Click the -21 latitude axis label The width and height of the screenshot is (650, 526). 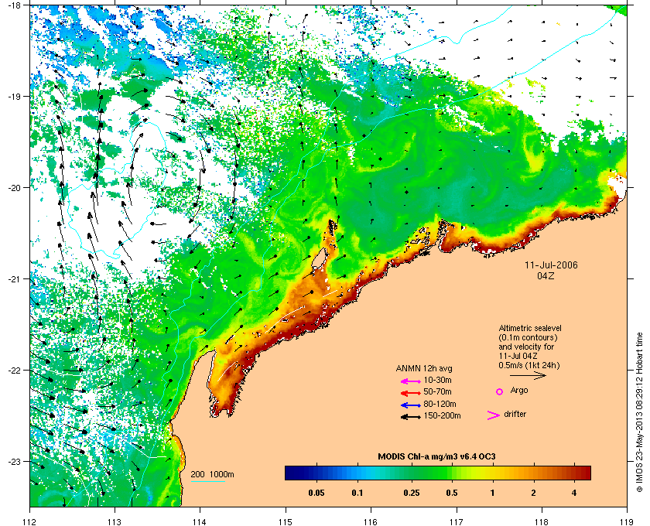click(14, 279)
